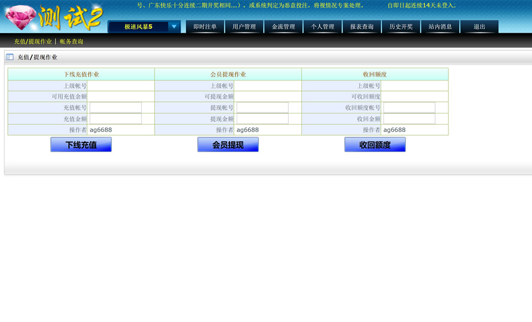Open the 用户管理 menu
The width and height of the screenshot is (532, 322).
pos(244,27)
